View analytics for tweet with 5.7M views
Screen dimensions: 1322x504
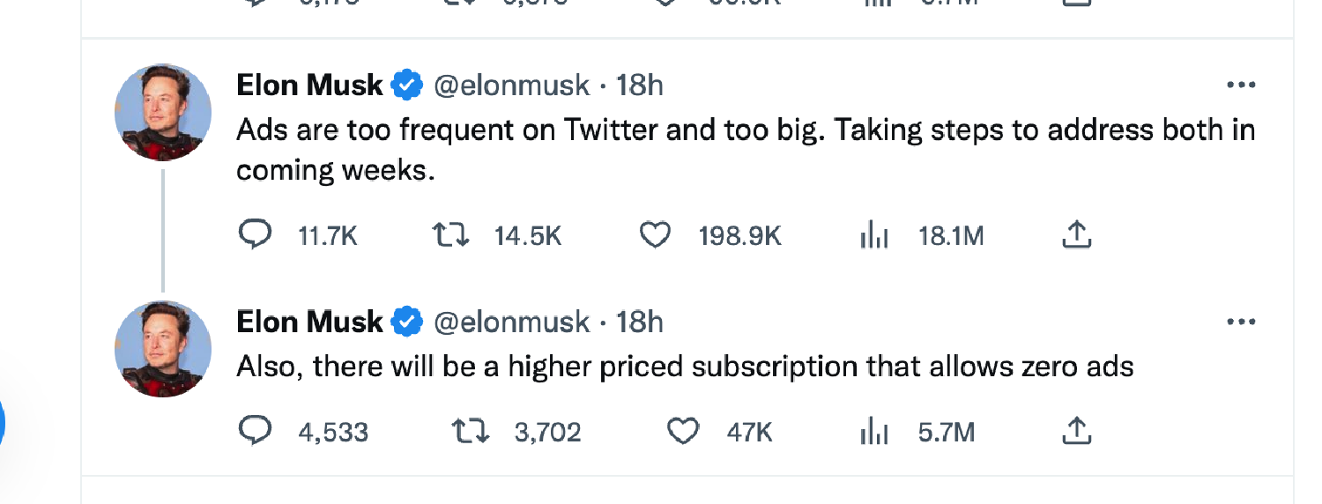[x=873, y=431]
